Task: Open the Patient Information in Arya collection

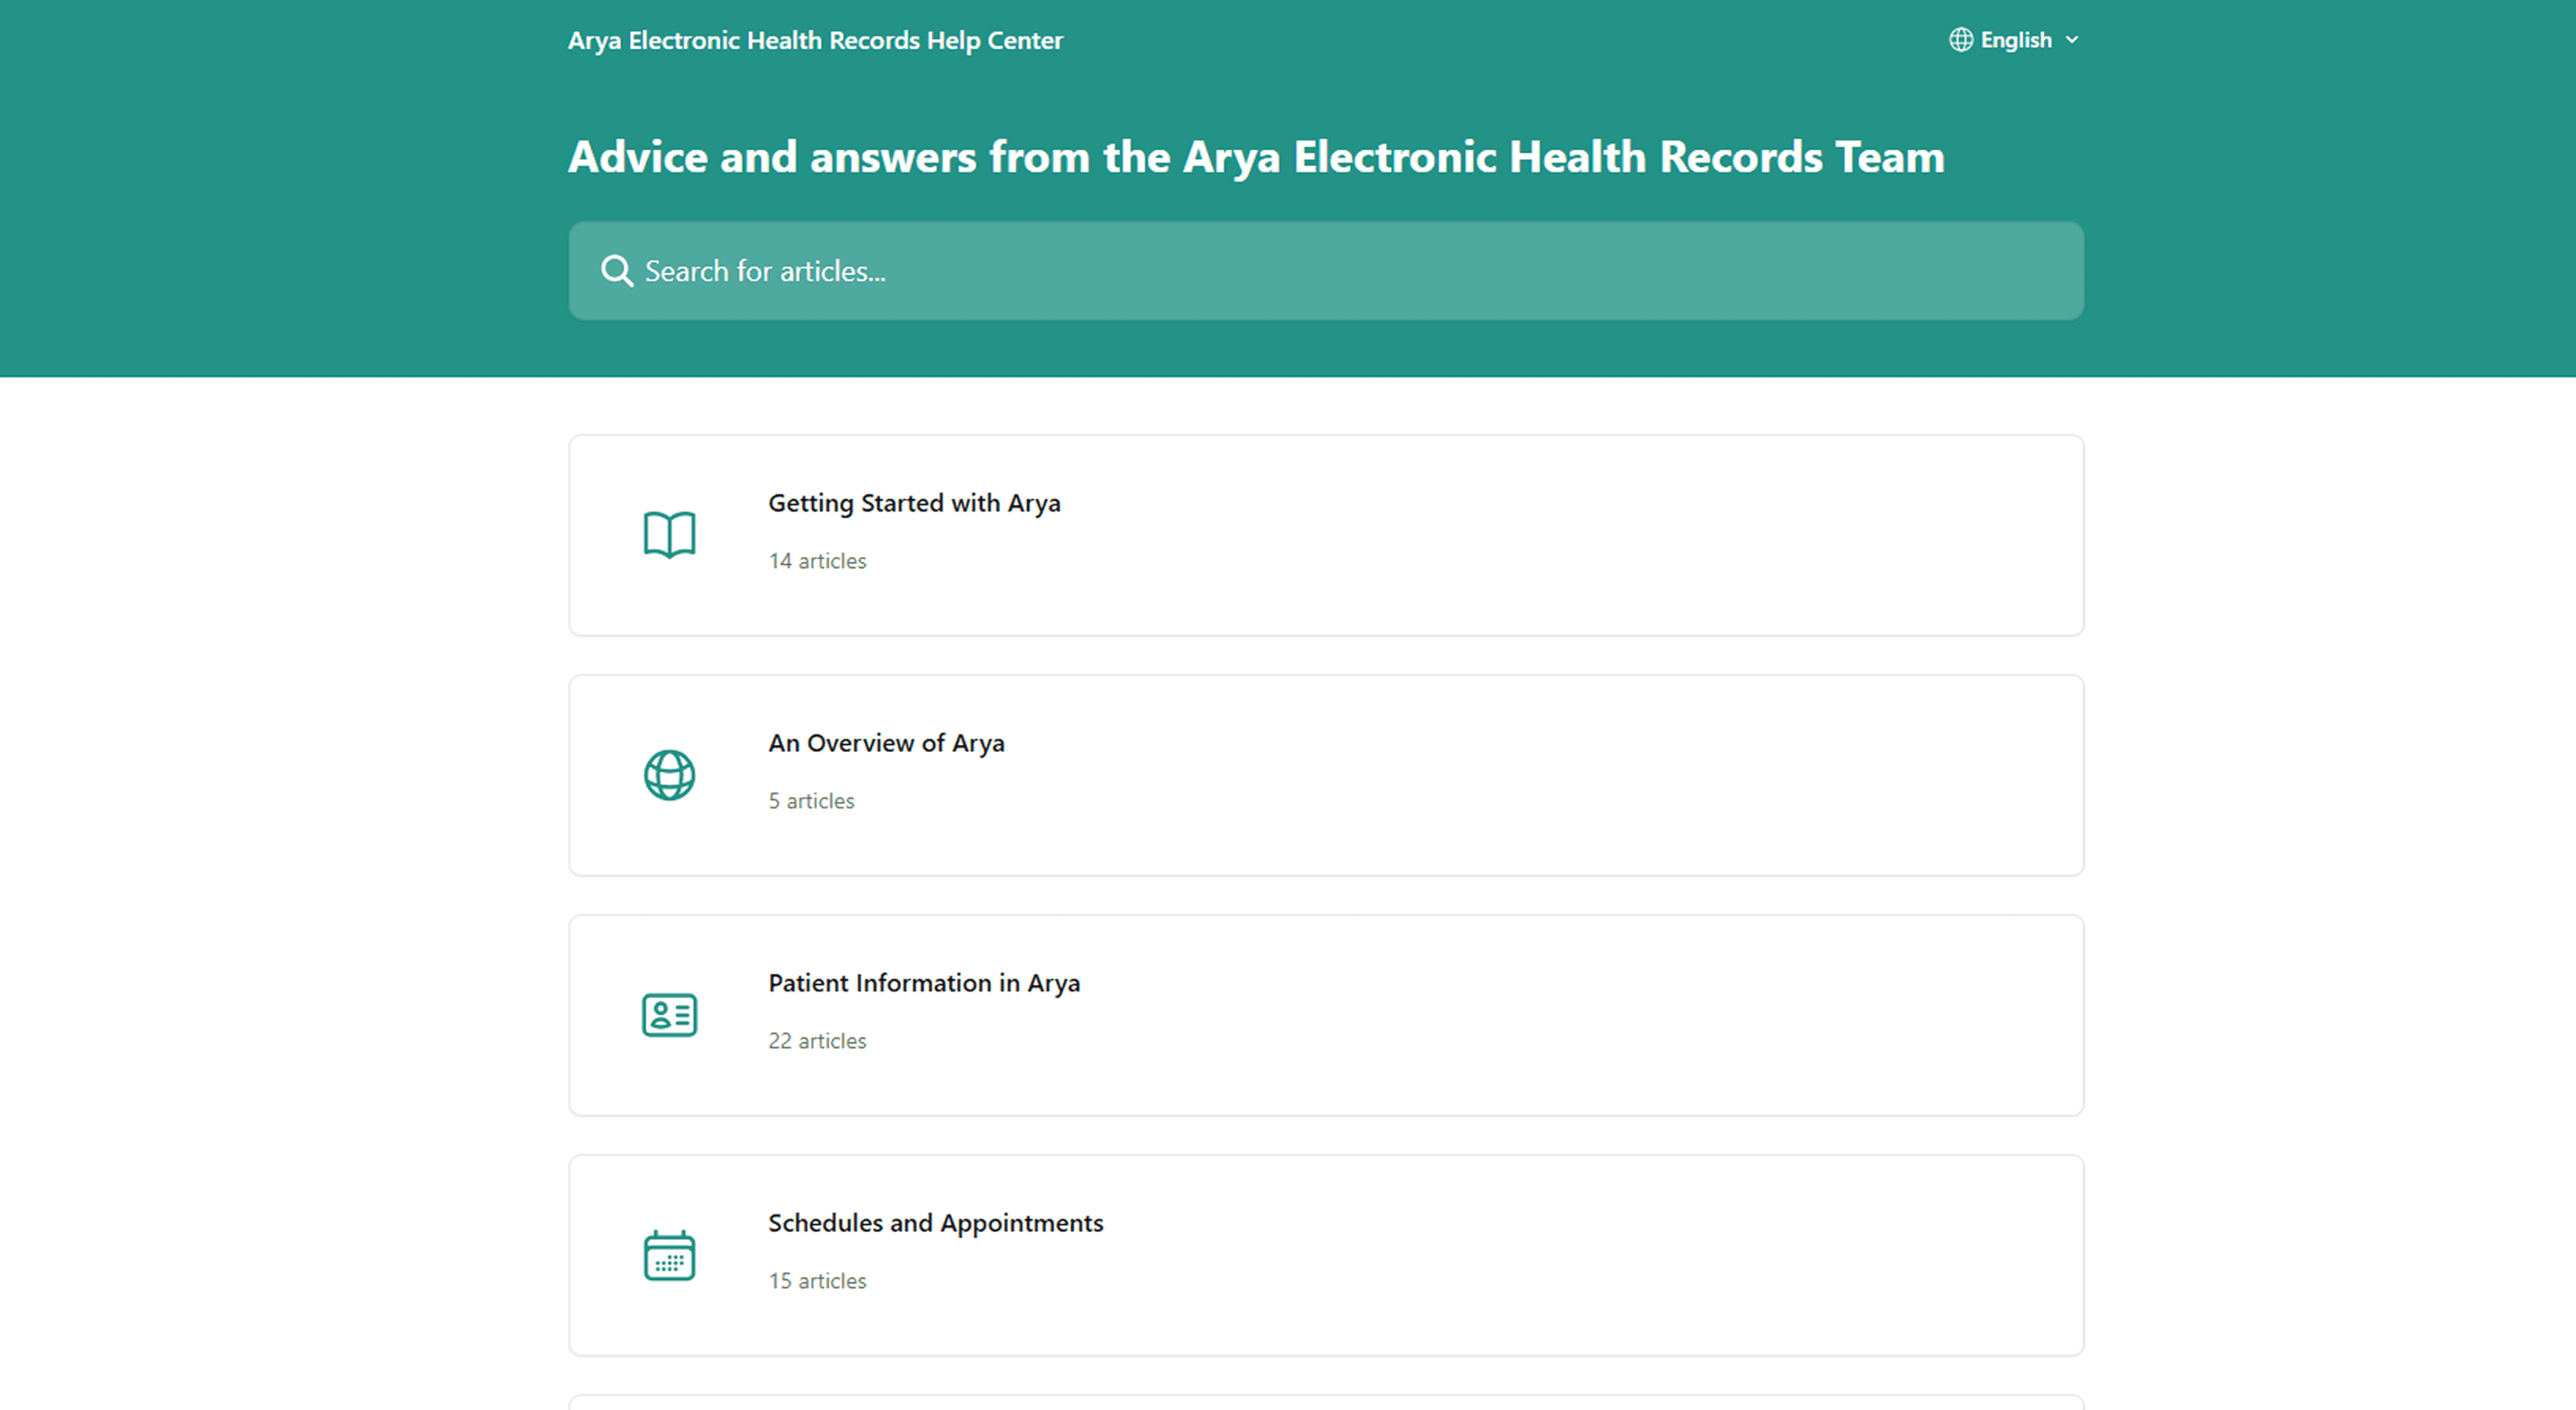Action: tap(1326, 1015)
